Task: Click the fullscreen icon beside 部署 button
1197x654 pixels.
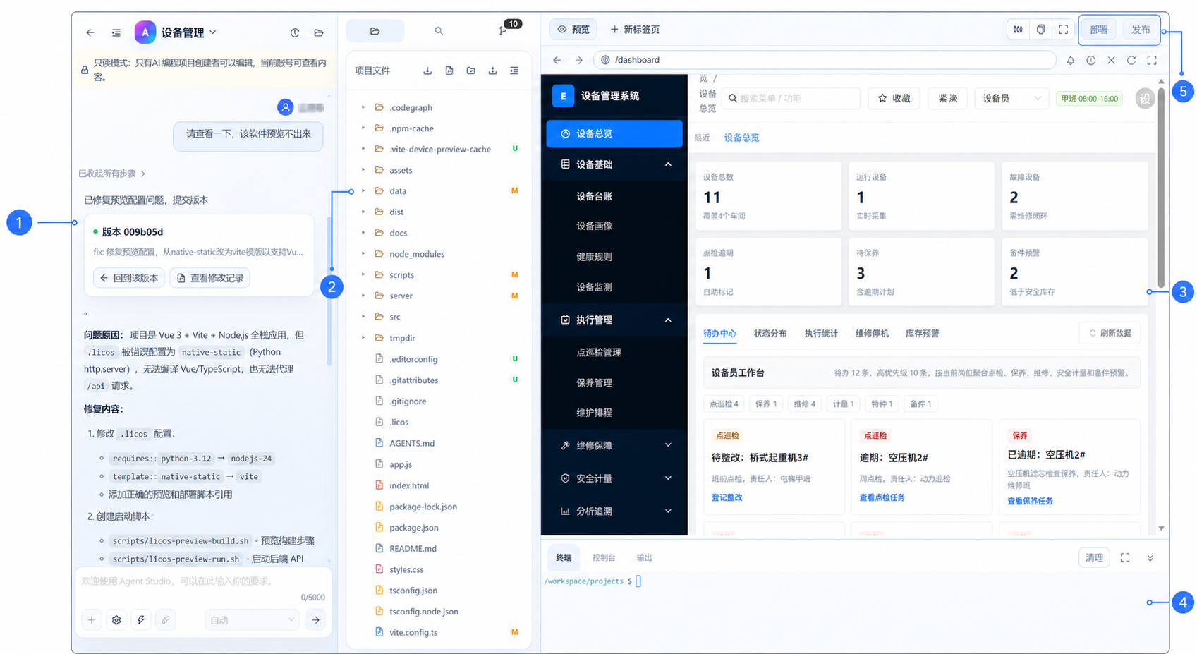Action: click(x=1063, y=30)
